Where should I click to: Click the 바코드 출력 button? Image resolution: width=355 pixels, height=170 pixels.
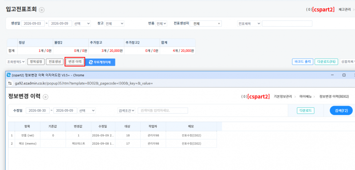click(x=303, y=62)
